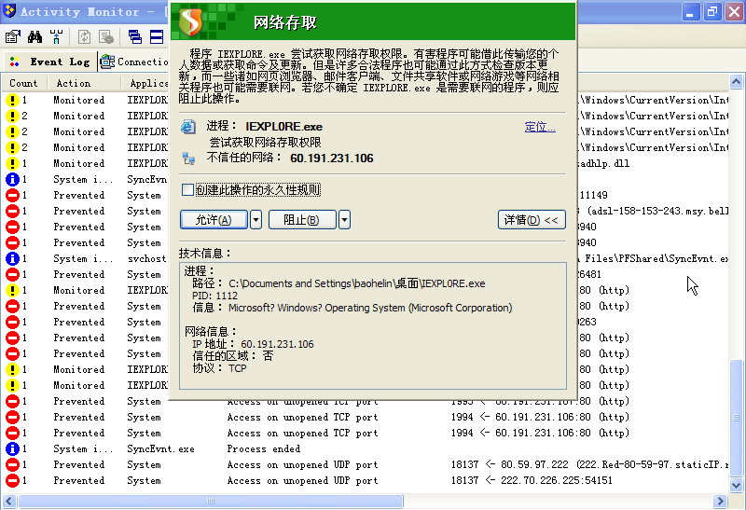Click the Sygate shield logo in dialog header
Image resolution: width=746 pixels, height=510 pixels.
pos(191,21)
